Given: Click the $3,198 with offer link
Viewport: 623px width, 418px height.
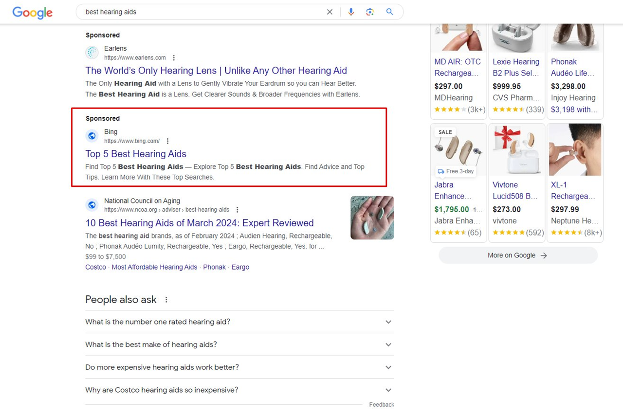Looking at the screenshot, I should pos(574,109).
